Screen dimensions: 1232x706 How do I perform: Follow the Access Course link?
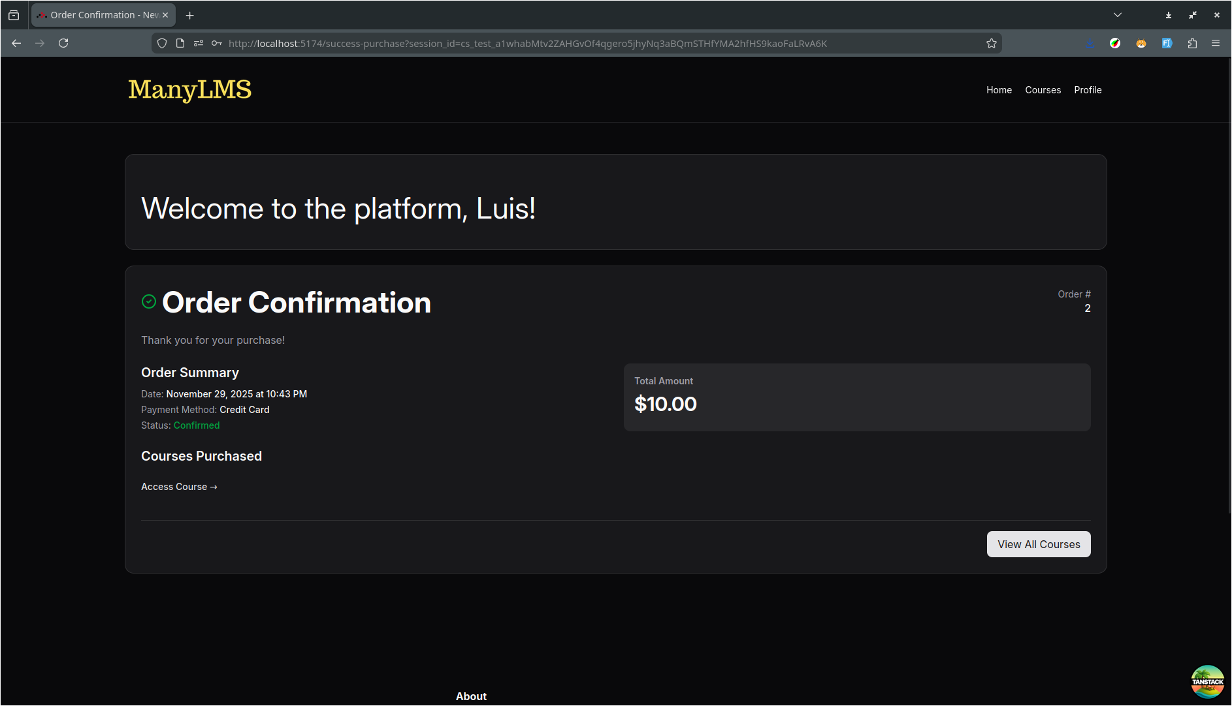point(178,487)
